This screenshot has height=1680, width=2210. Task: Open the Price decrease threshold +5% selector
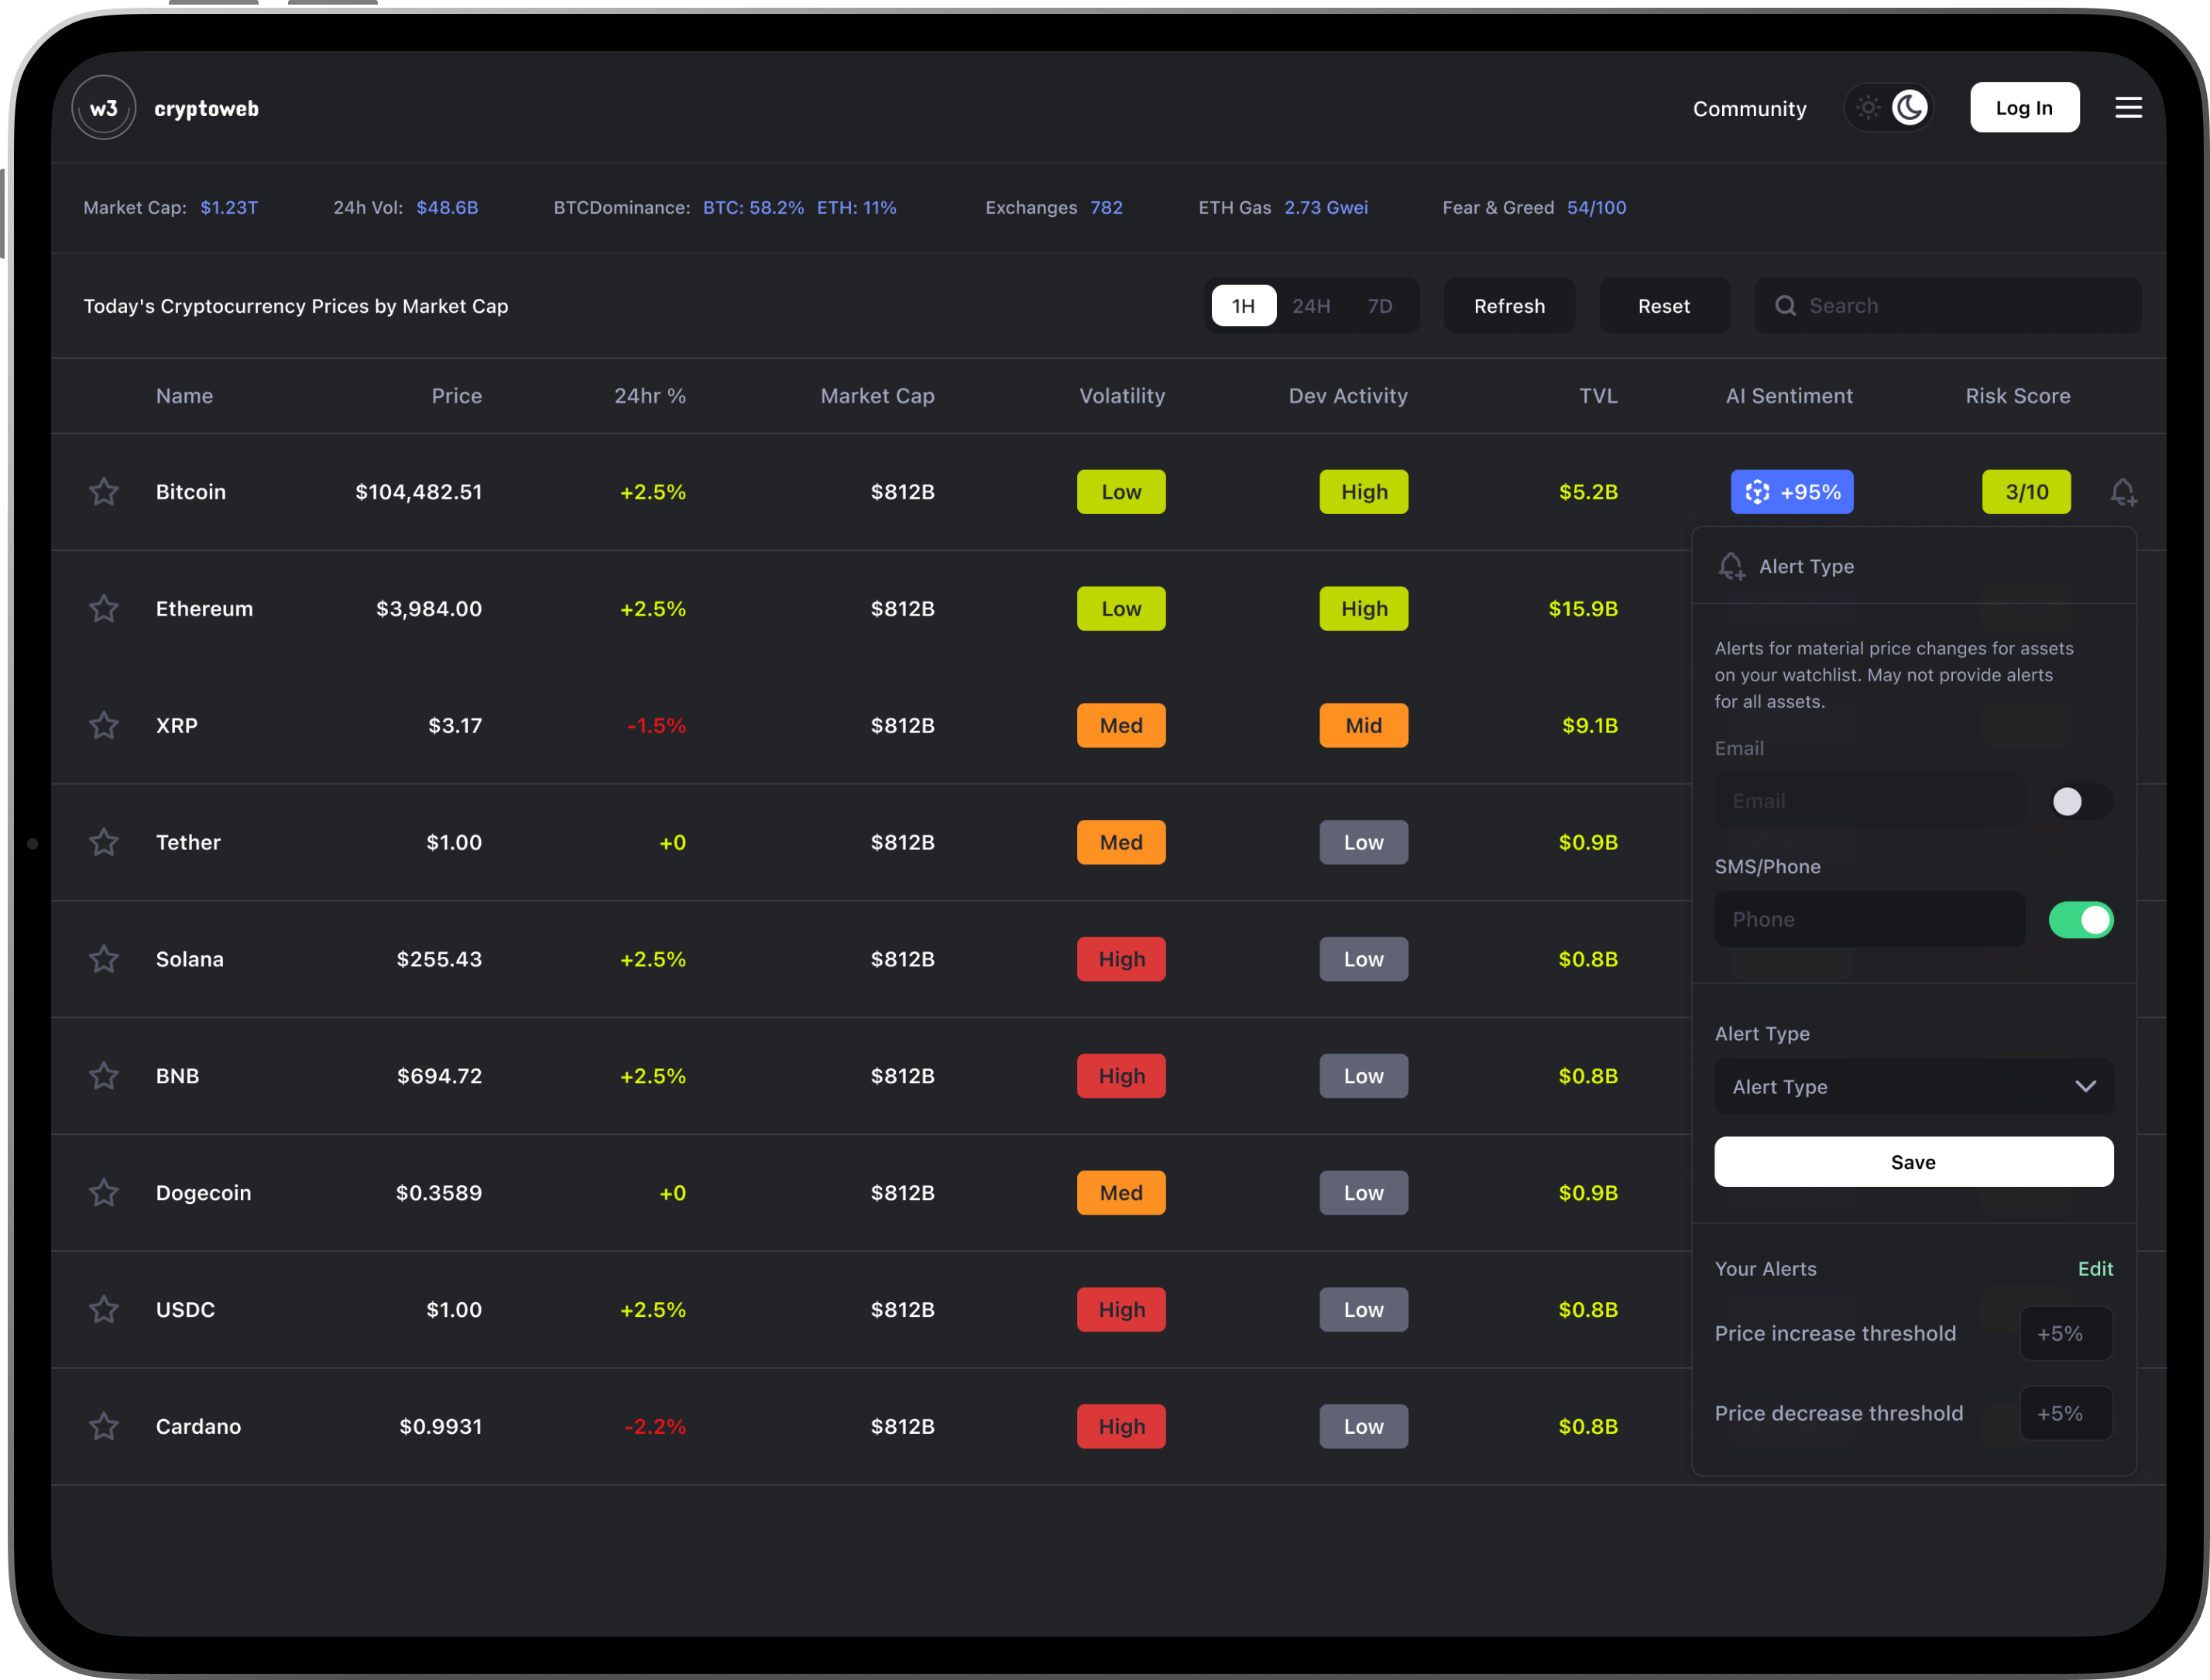2065,1413
